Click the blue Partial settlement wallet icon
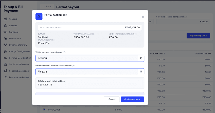The width and height of the screenshot is (215, 113). tap(39, 16)
